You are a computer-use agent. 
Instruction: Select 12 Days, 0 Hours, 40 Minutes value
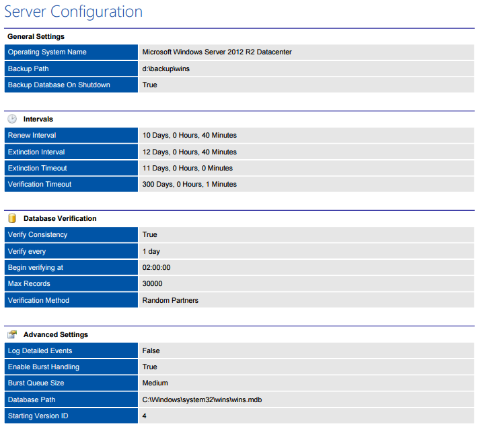tap(190, 152)
